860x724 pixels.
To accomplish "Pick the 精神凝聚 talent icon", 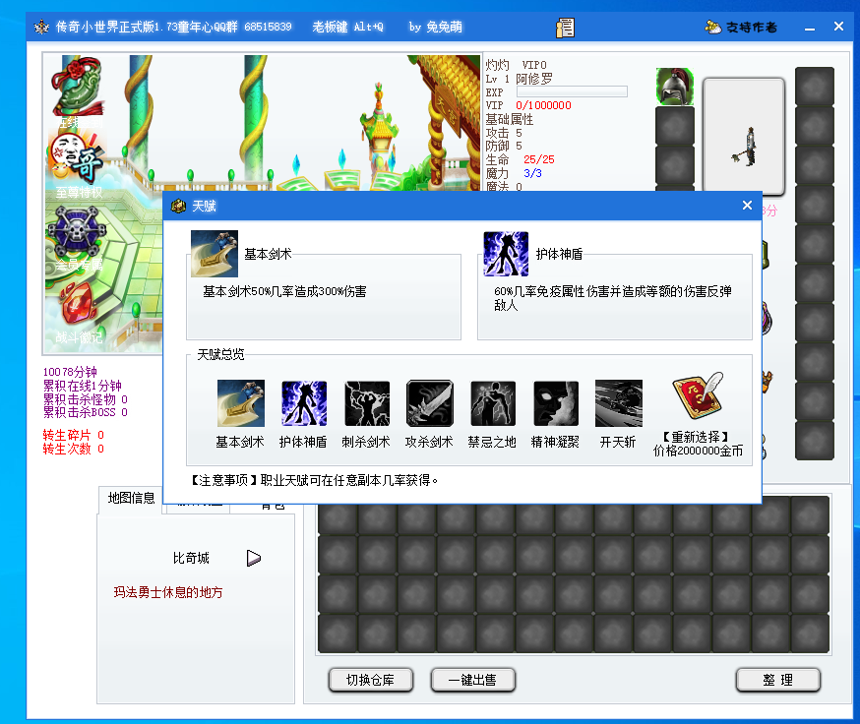I will [555, 403].
